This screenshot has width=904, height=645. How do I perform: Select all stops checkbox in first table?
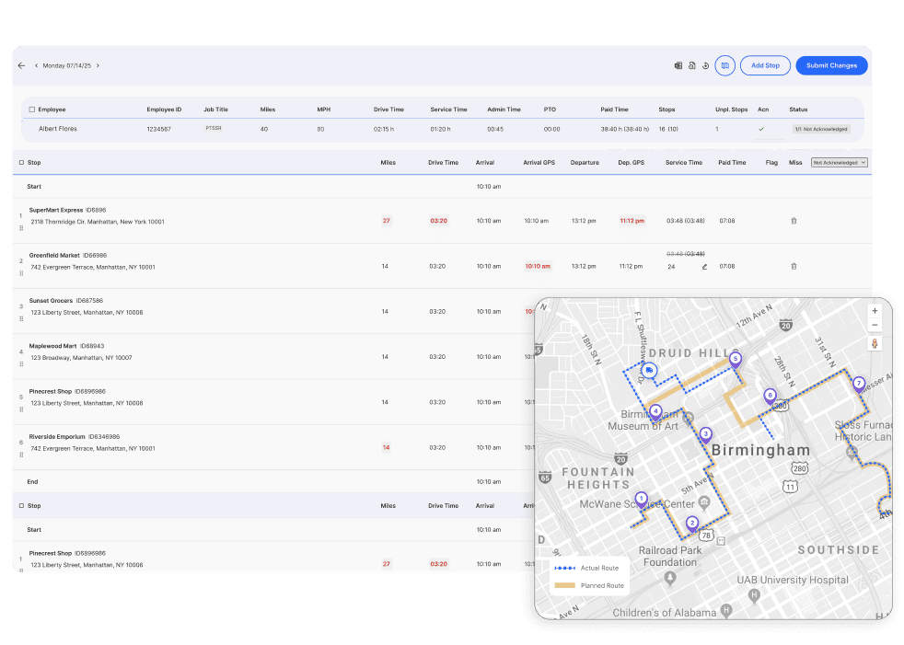21,163
